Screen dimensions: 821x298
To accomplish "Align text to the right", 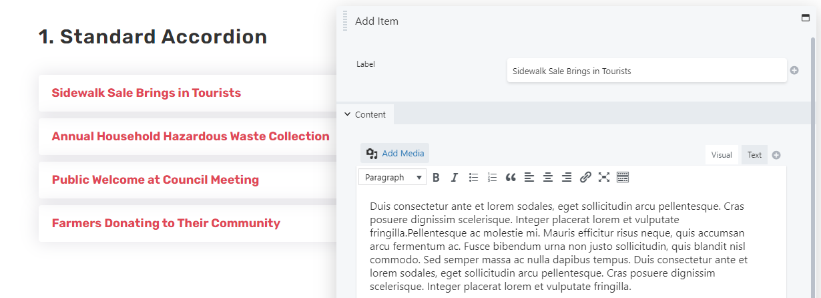I will (x=567, y=177).
